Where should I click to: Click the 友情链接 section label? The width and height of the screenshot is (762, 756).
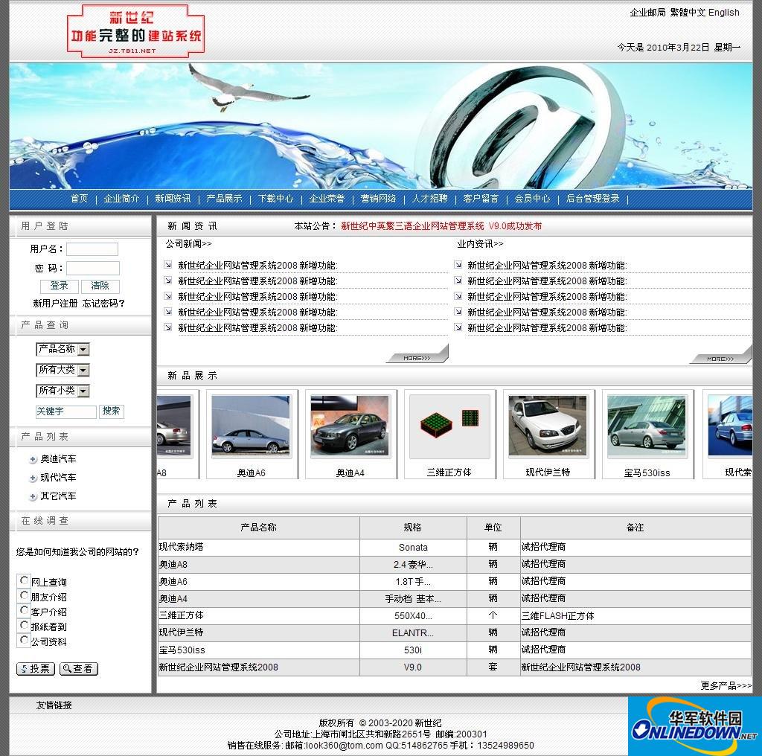tap(54, 705)
